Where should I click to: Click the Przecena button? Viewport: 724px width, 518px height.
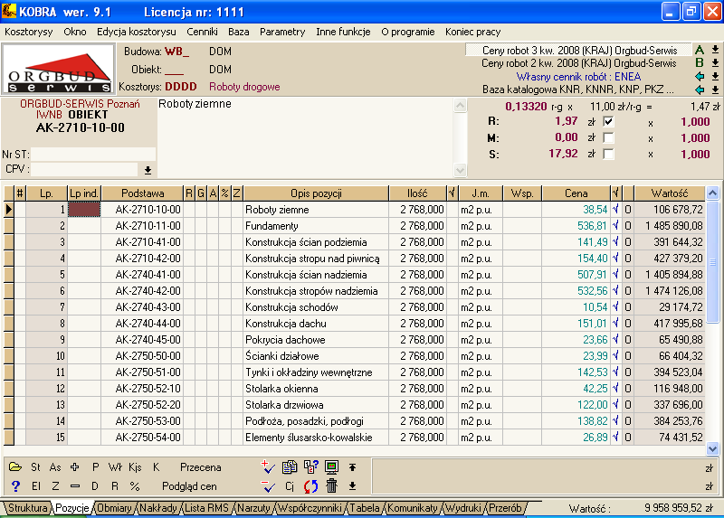point(200,467)
